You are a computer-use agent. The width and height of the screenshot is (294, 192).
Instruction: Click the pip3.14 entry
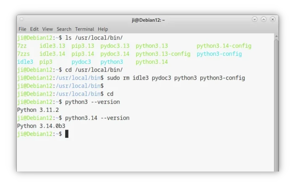83,54
